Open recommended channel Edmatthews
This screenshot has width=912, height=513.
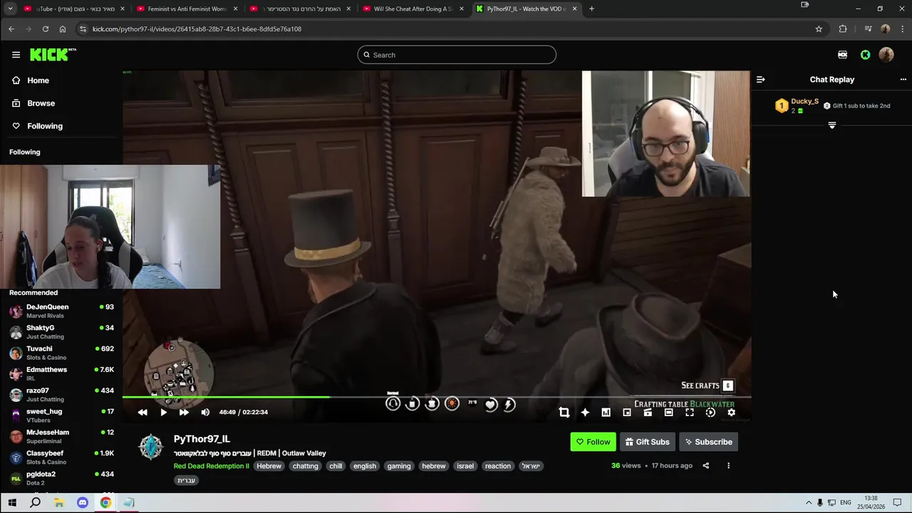[61, 374]
